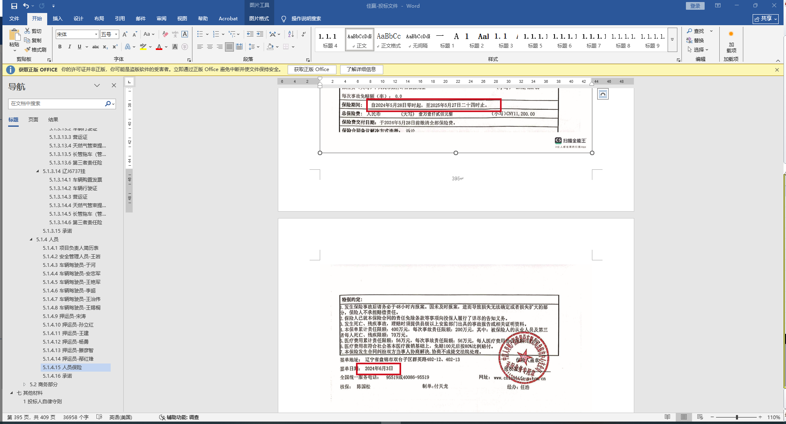Open text effects with the outlined A icon

(128, 47)
